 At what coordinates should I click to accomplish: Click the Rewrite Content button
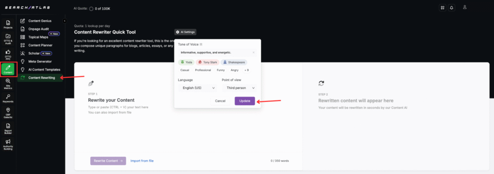[x=108, y=161]
